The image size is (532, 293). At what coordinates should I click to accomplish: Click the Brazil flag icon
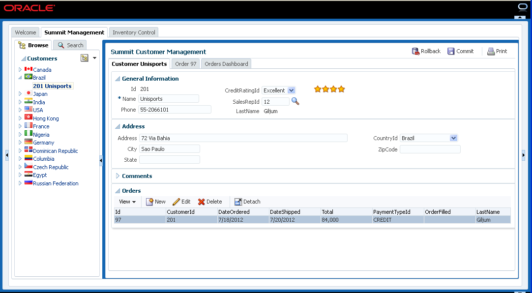click(29, 77)
